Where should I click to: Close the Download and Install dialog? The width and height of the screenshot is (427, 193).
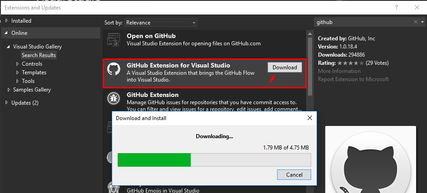coord(310,118)
